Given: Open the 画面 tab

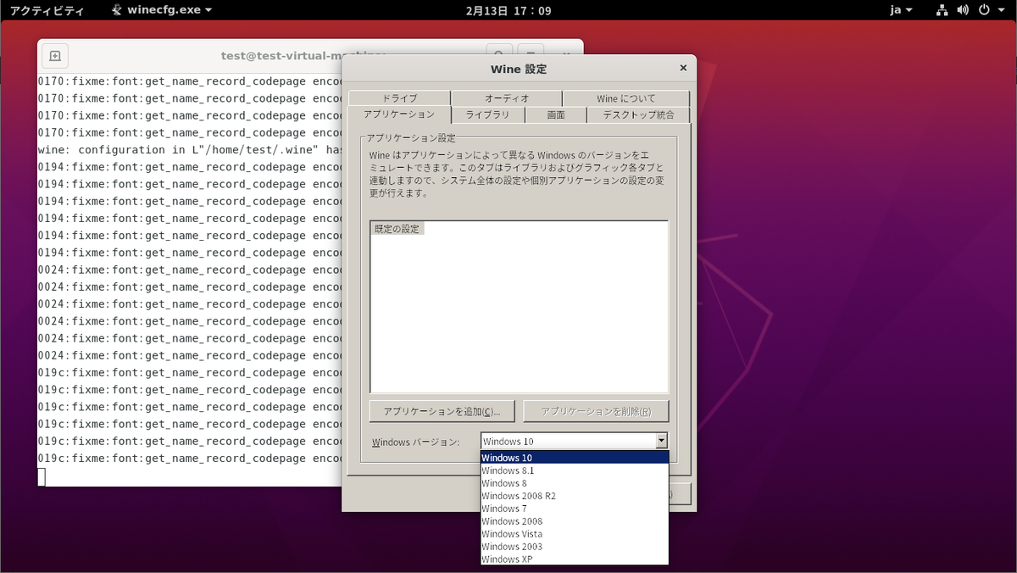Looking at the screenshot, I should pos(556,114).
